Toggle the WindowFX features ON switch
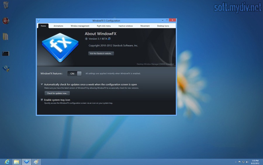This screenshot has width=263, height=165. [x=75, y=74]
